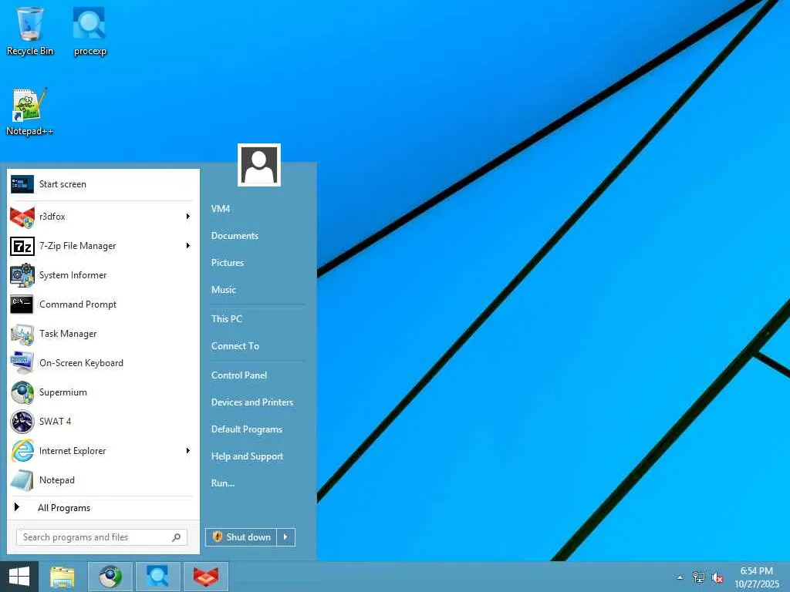Expand r3dfox jump list arrow

(188, 217)
